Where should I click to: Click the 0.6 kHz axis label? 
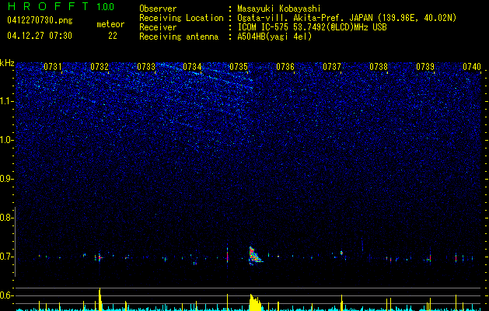coord(5,295)
